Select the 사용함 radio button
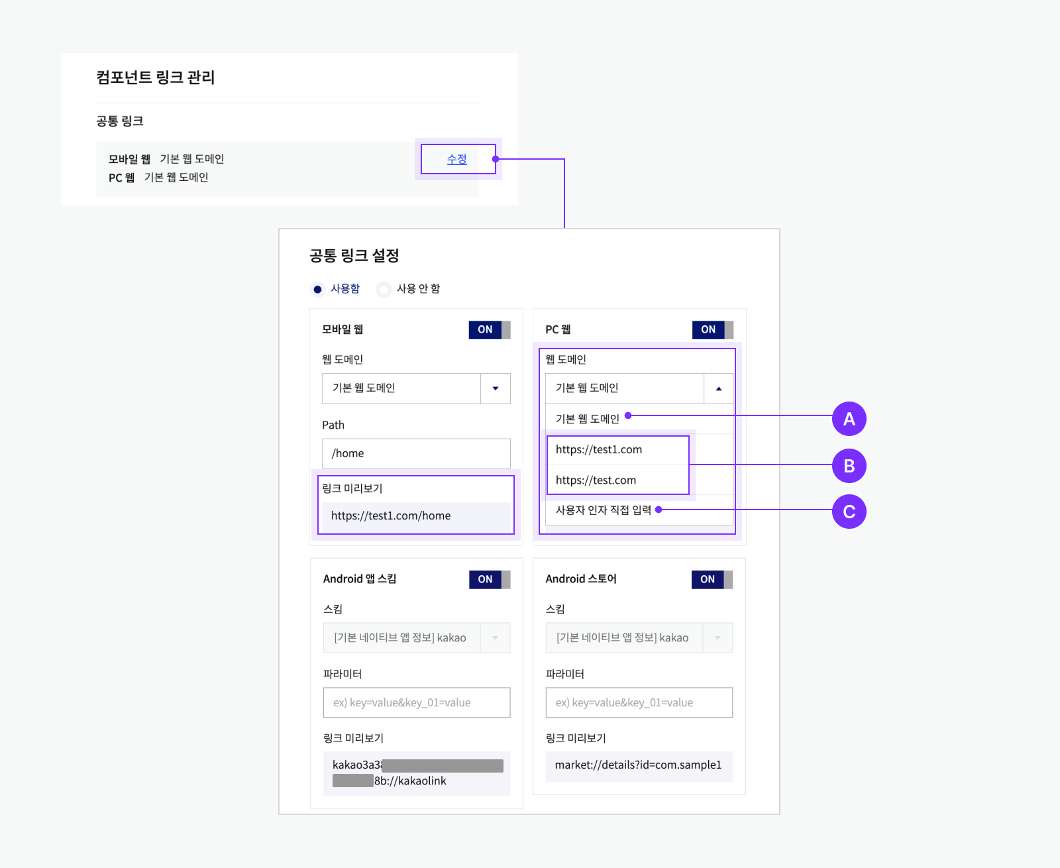 [319, 289]
